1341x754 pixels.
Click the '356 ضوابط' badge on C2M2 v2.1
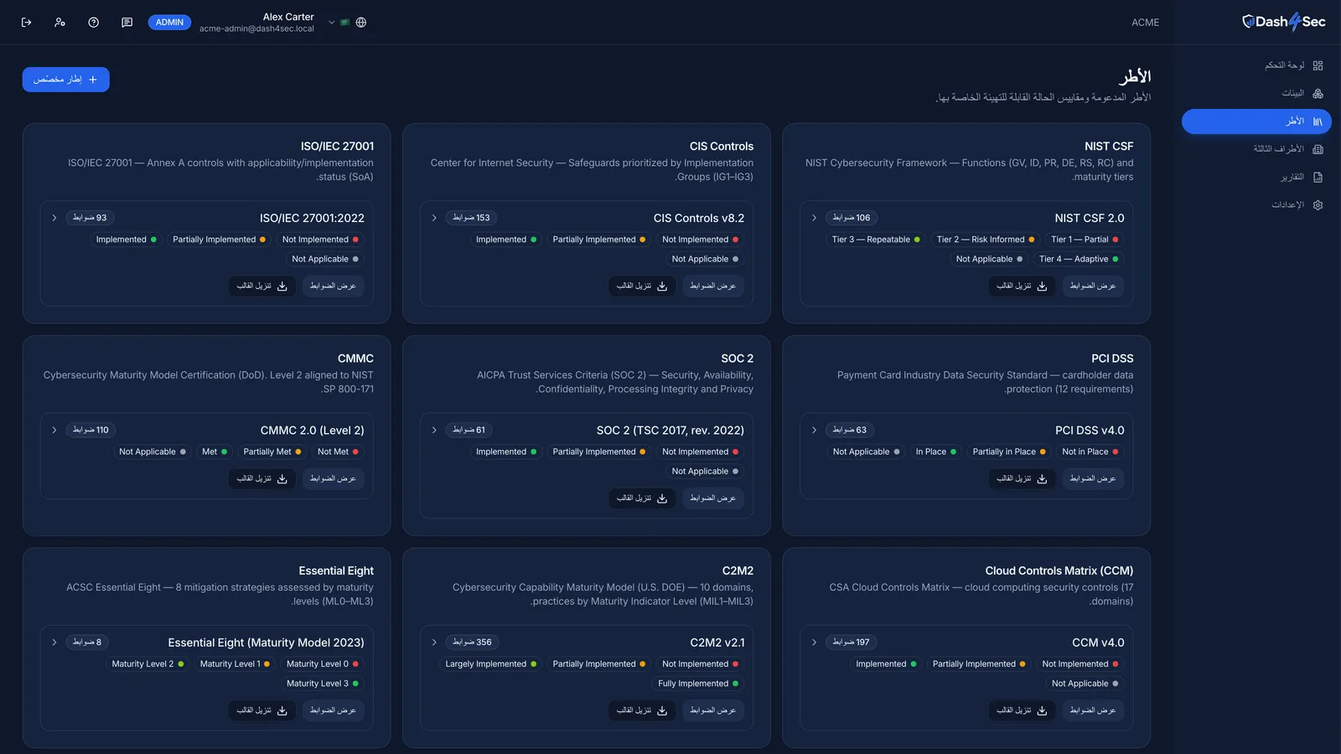472,643
